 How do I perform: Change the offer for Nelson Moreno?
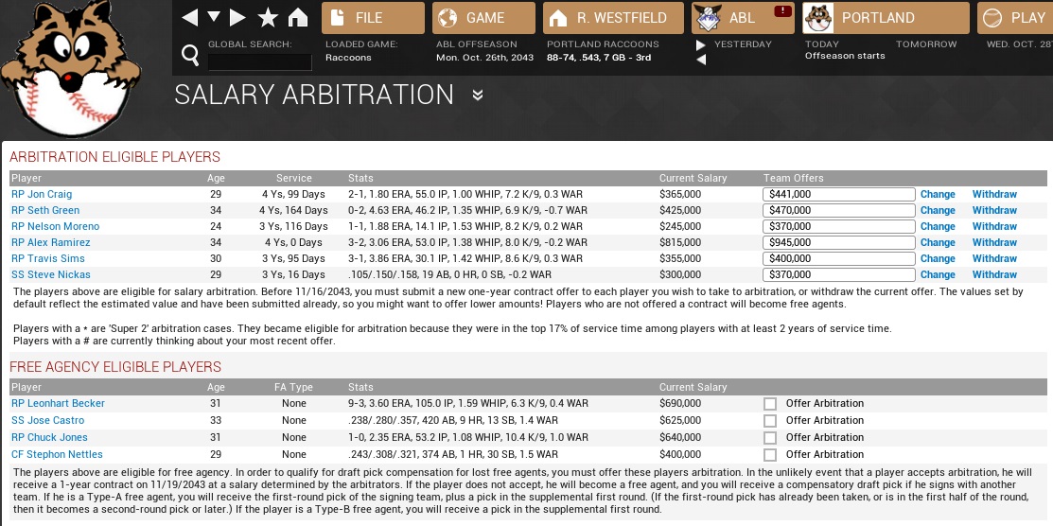938,226
